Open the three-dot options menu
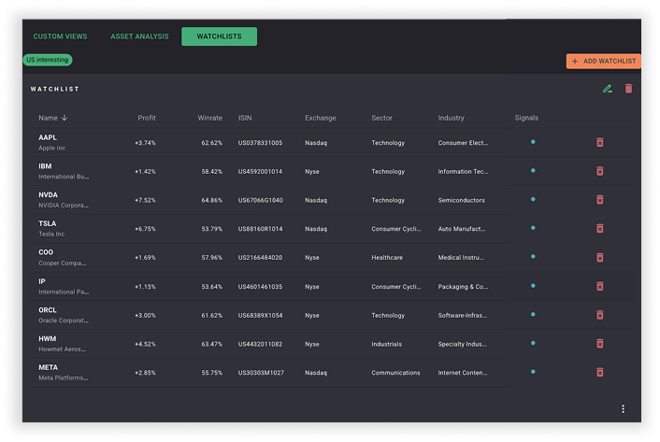The width and height of the screenshot is (660, 442). 623,408
